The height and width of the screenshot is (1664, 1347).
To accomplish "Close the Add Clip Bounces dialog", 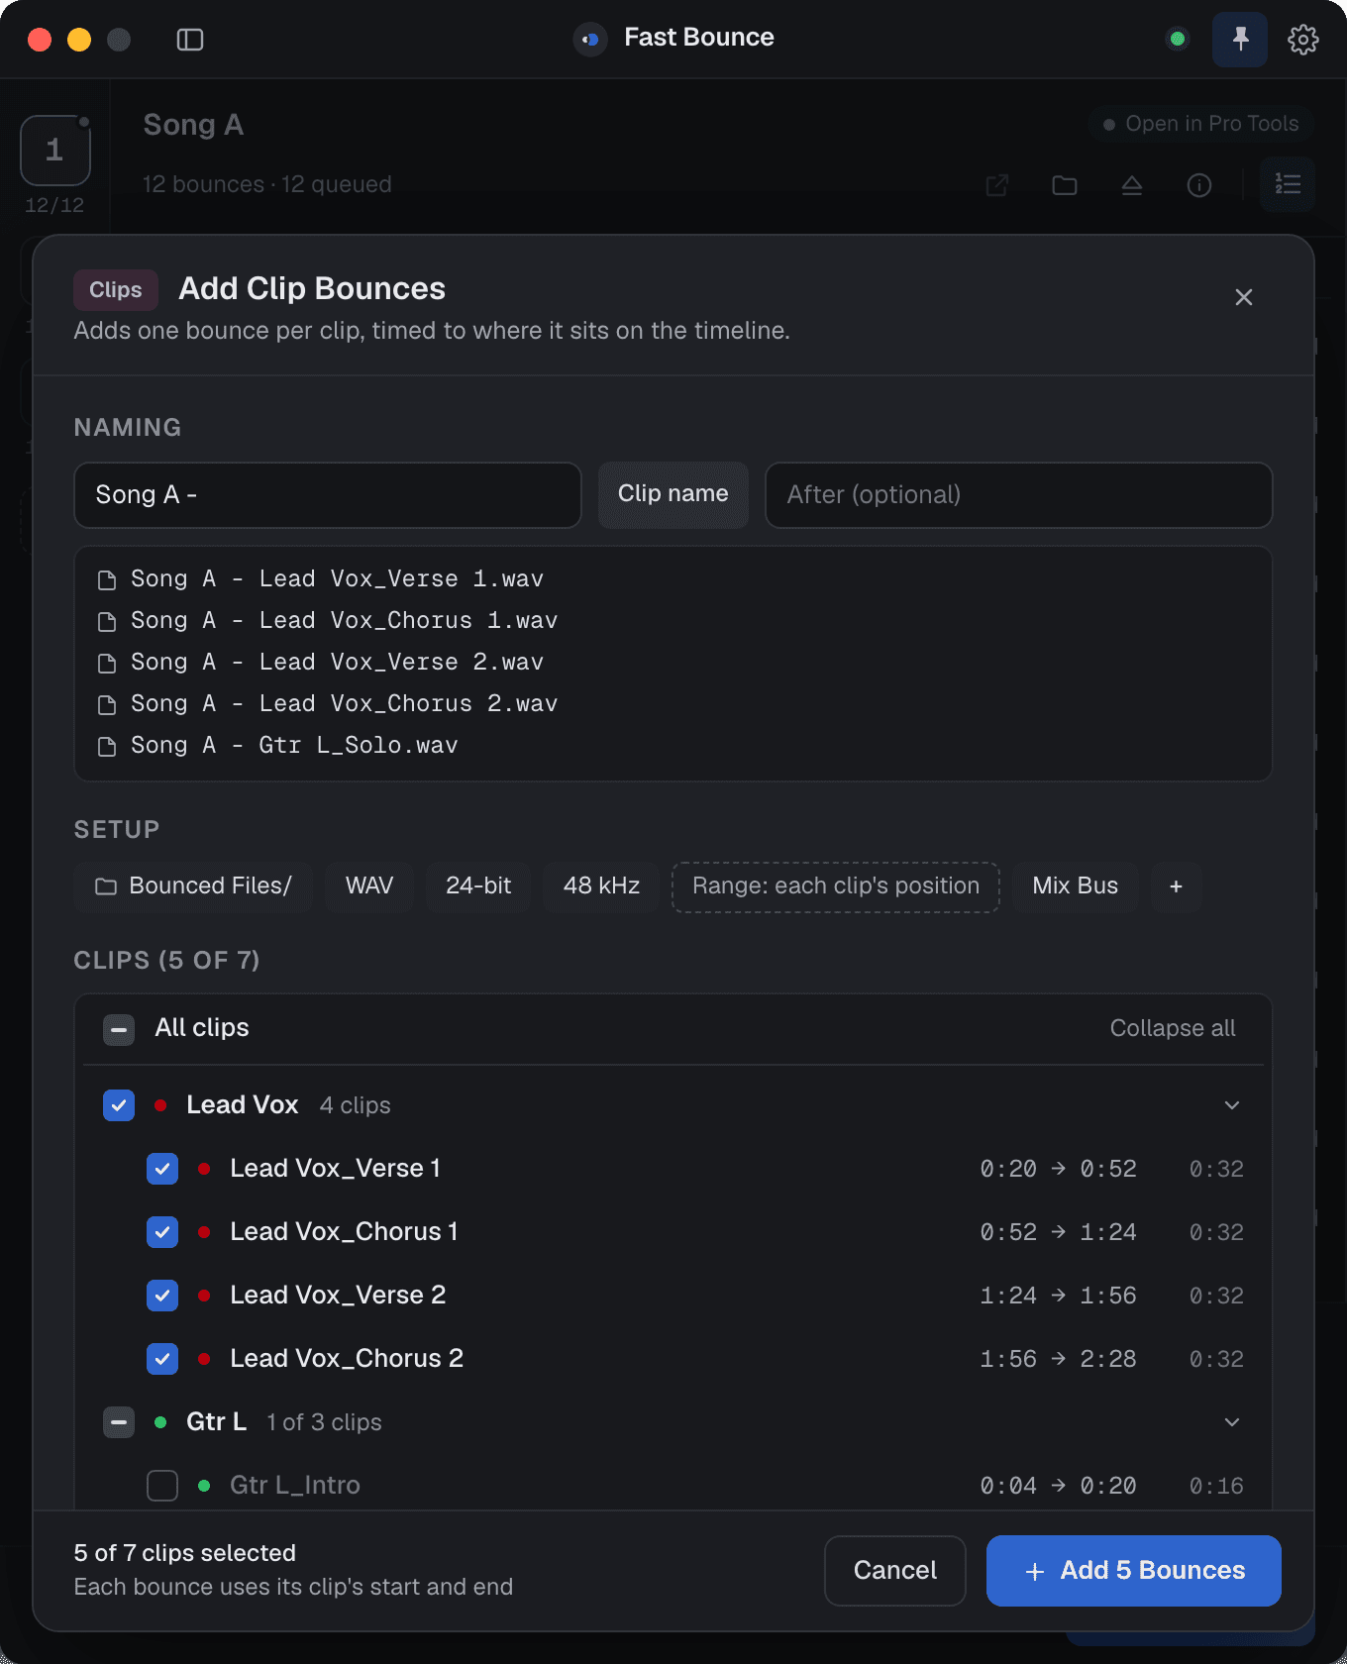I will [x=1244, y=297].
